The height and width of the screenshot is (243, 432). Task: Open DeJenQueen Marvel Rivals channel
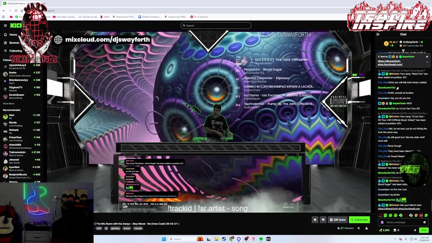[22, 96]
